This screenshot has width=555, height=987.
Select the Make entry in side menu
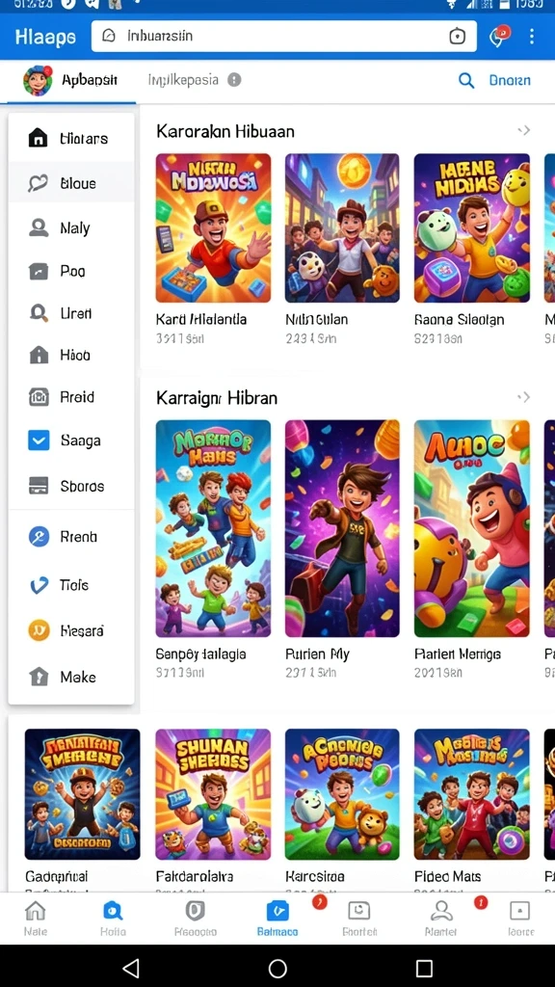71,677
